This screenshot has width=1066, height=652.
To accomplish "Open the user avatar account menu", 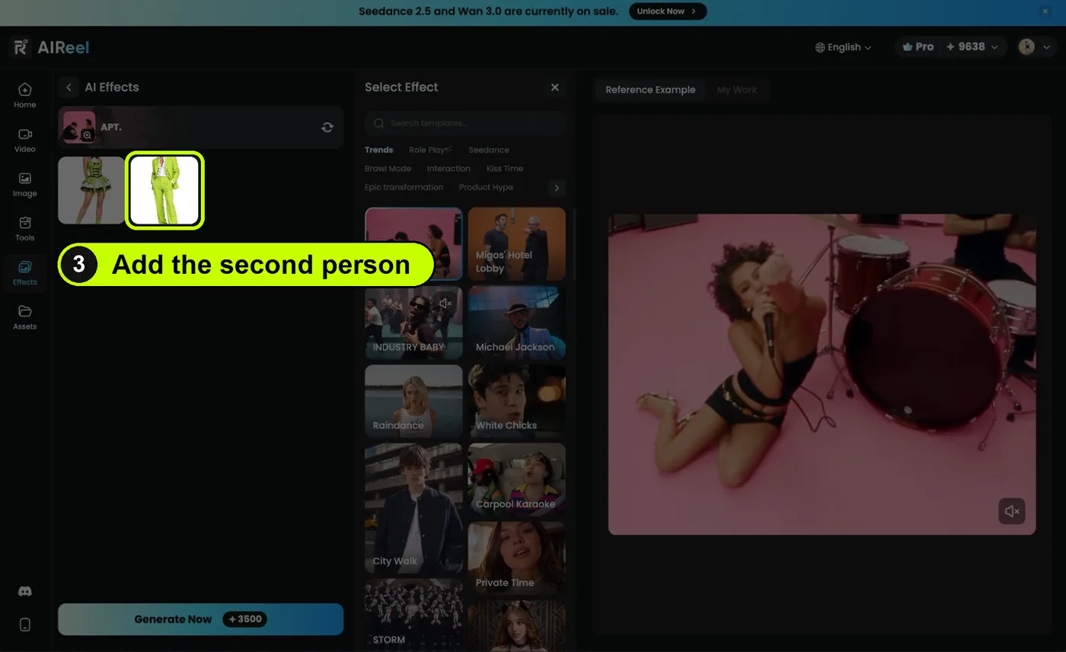I will coord(1035,47).
